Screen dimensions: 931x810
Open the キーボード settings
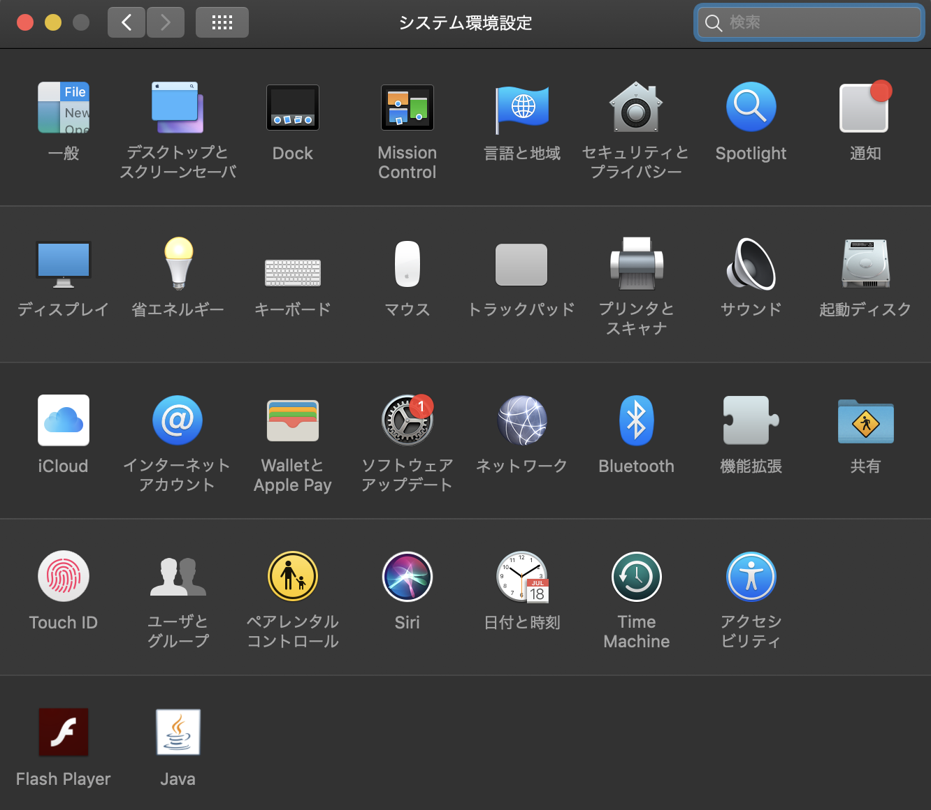(292, 272)
